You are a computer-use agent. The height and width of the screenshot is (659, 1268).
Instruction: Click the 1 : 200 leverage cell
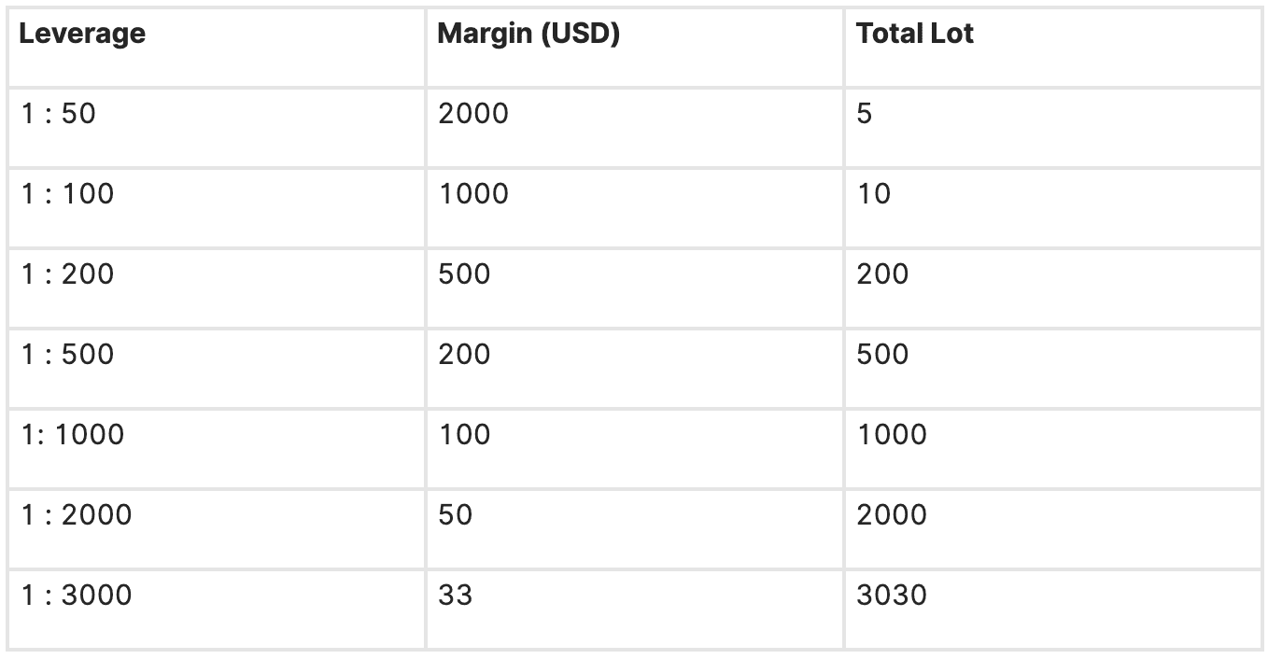pyautogui.click(x=217, y=288)
